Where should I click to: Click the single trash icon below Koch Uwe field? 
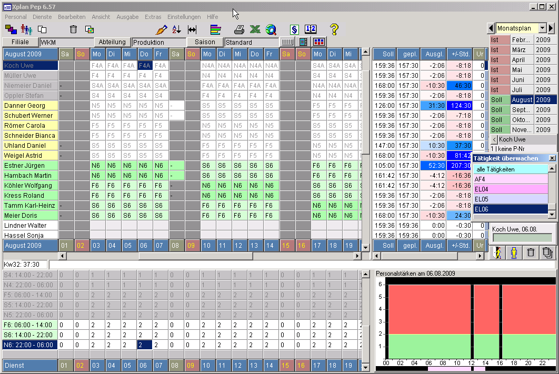(531, 253)
